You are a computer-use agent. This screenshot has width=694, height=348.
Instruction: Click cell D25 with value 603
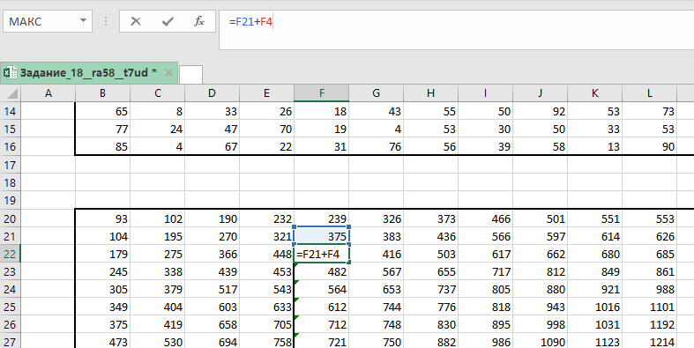(212, 307)
